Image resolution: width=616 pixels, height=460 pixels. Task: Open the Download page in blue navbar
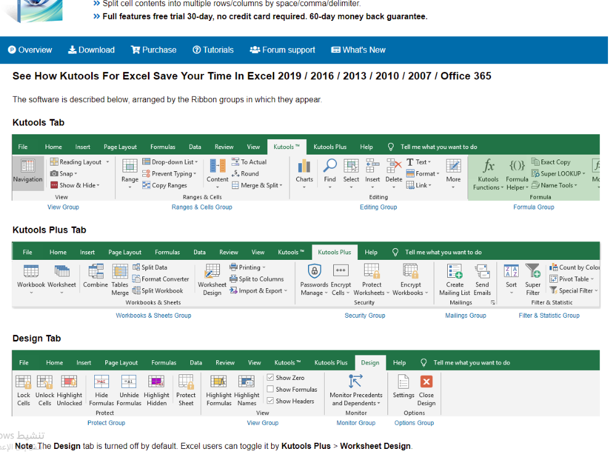click(92, 50)
